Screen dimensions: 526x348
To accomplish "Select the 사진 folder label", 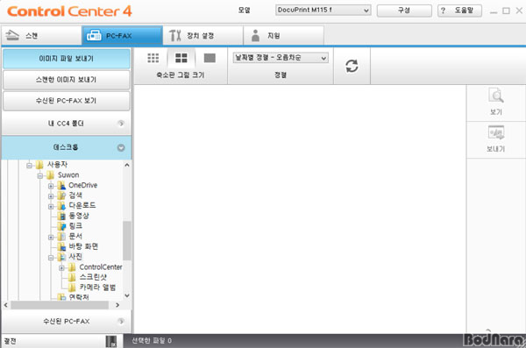I will [x=75, y=257].
